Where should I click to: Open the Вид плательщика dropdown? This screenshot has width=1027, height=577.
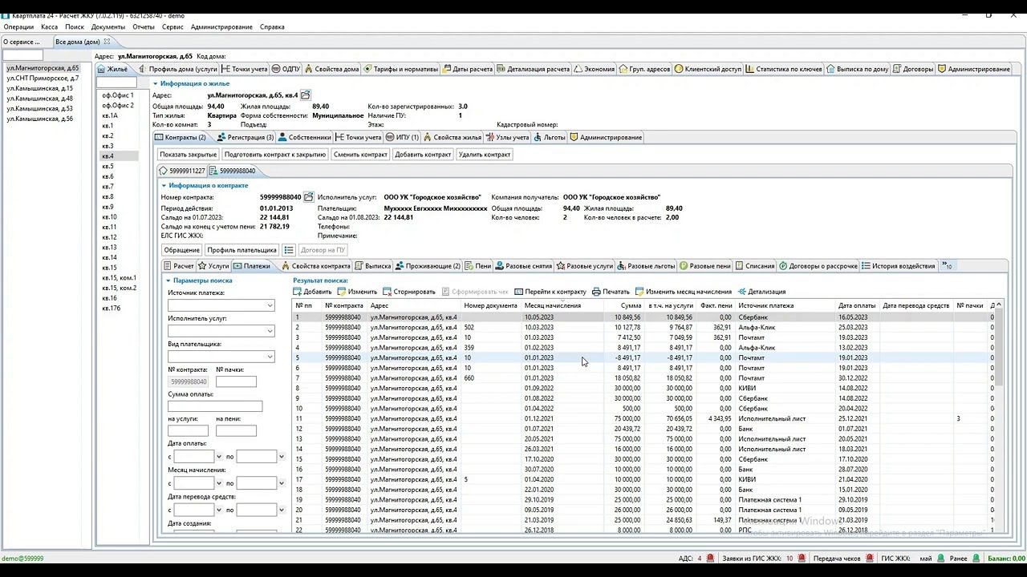[270, 357]
